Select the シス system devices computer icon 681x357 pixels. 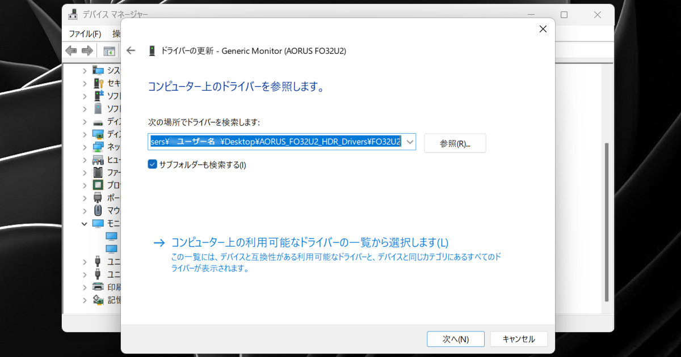coord(98,70)
